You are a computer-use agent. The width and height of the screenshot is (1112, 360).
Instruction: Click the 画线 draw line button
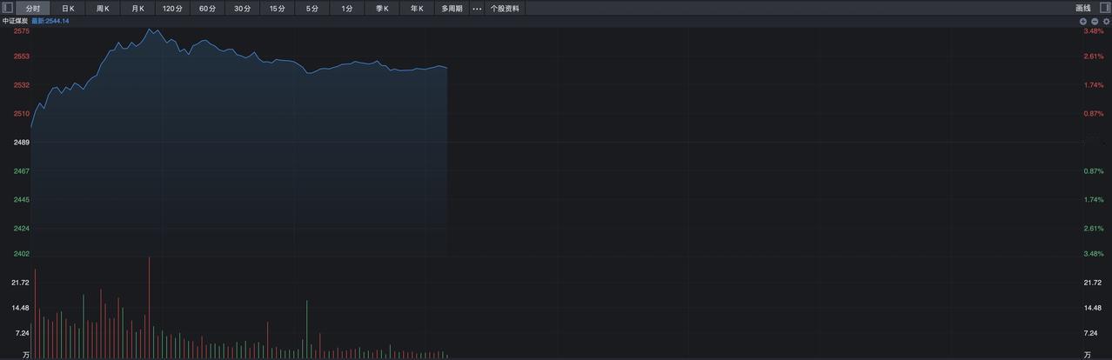point(1082,9)
